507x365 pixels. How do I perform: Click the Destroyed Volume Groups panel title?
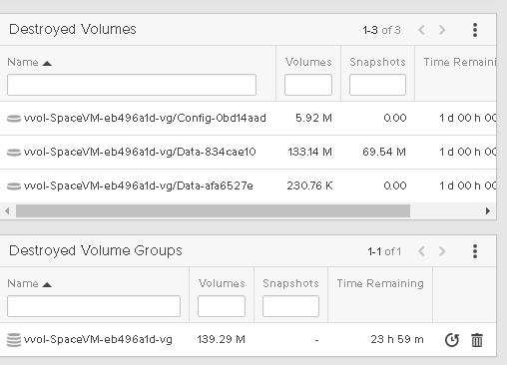96,250
